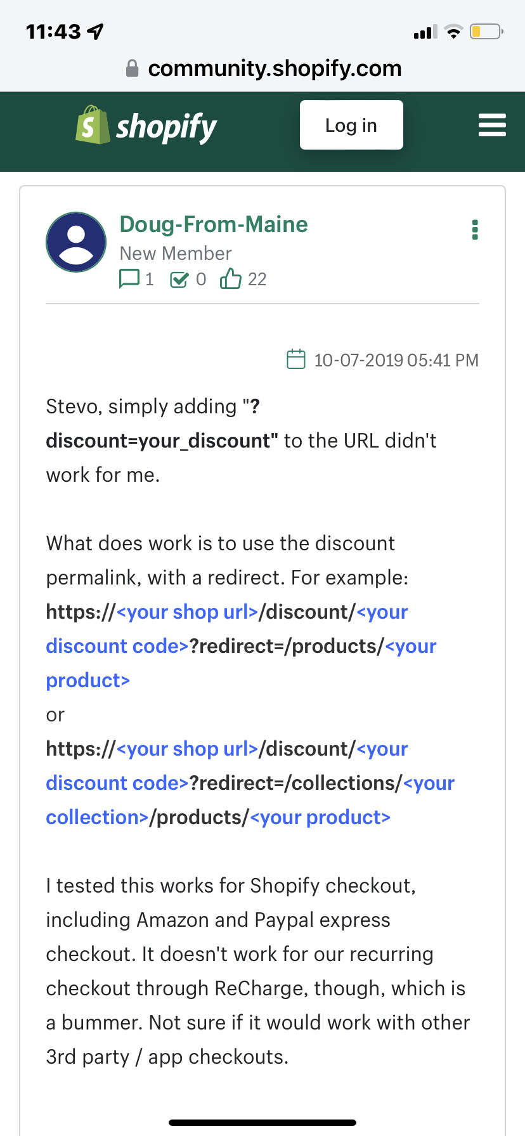This screenshot has height=1136, width=525.
Task: Tap the speech bubble posts count icon
Action: 129,279
